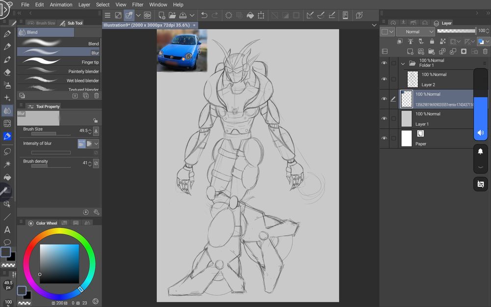This screenshot has height=307, width=491.
Task: Select the Fill bucket tool in left toolbar
Action: tap(7, 177)
